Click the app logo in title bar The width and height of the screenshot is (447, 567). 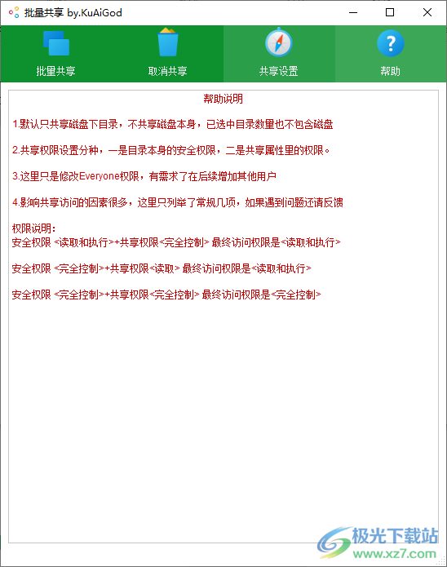tap(14, 13)
